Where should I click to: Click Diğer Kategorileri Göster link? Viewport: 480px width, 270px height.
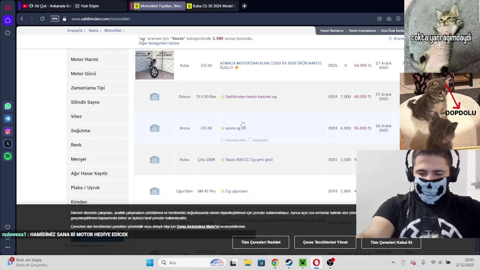click(159, 43)
